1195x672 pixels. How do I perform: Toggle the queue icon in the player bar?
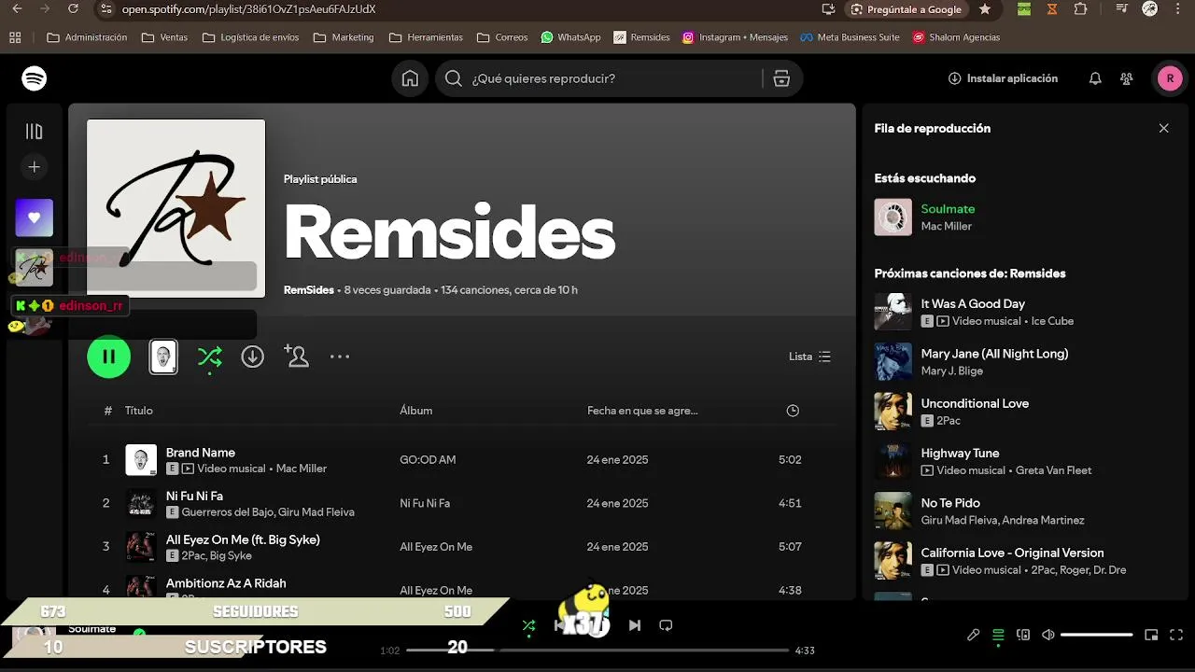tap(998, 635)
